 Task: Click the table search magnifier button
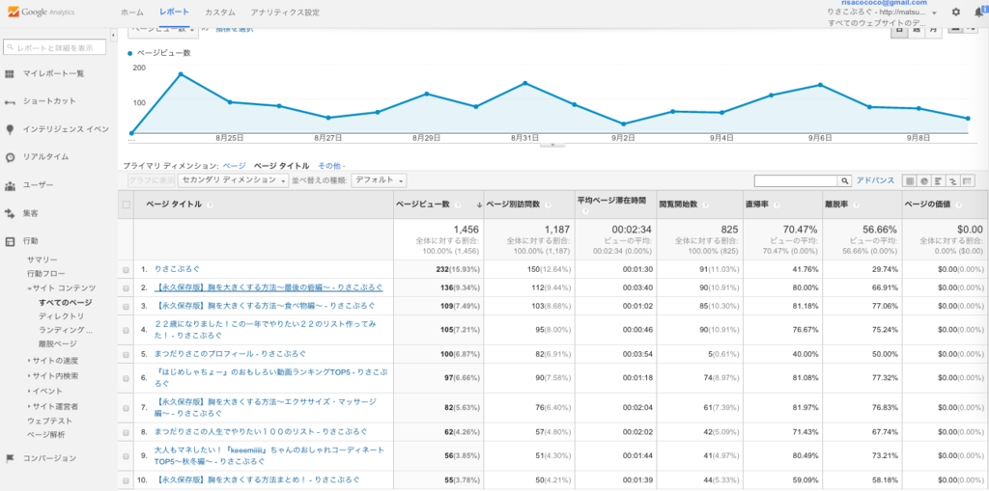tap(844, 181)
